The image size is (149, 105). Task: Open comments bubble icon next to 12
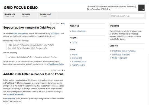62,23
